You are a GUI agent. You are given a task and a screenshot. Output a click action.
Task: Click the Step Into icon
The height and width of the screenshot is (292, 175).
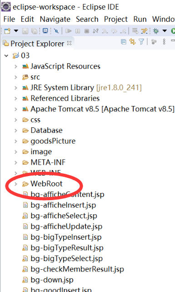click(x=105, y=31)
